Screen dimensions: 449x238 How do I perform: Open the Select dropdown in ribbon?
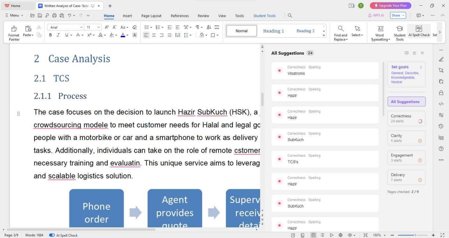tap(357, 31)
